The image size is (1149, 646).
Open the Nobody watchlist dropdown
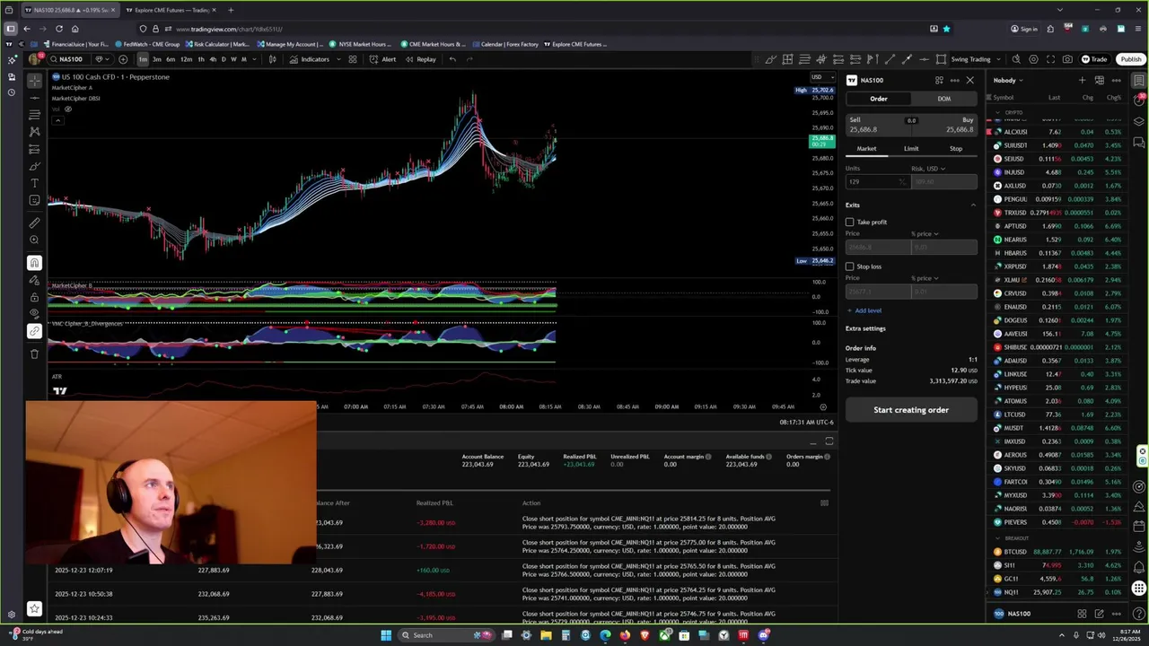coord(1008,81)
